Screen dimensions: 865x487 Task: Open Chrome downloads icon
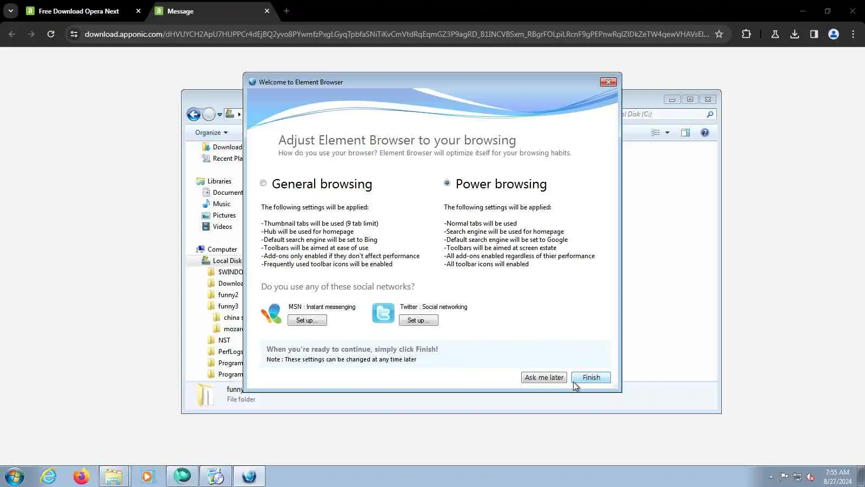795,34
